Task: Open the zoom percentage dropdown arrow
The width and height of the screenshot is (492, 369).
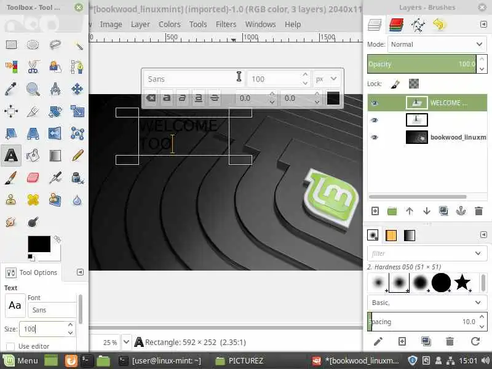Action: (126, 342)
